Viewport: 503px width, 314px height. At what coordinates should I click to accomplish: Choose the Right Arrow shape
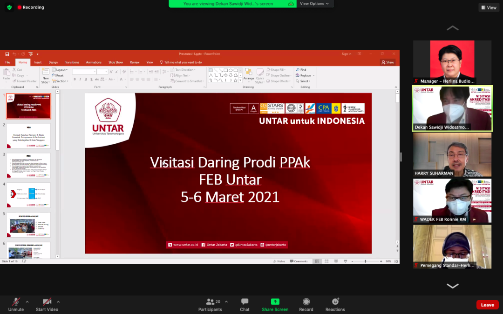[x=225, y=75]
